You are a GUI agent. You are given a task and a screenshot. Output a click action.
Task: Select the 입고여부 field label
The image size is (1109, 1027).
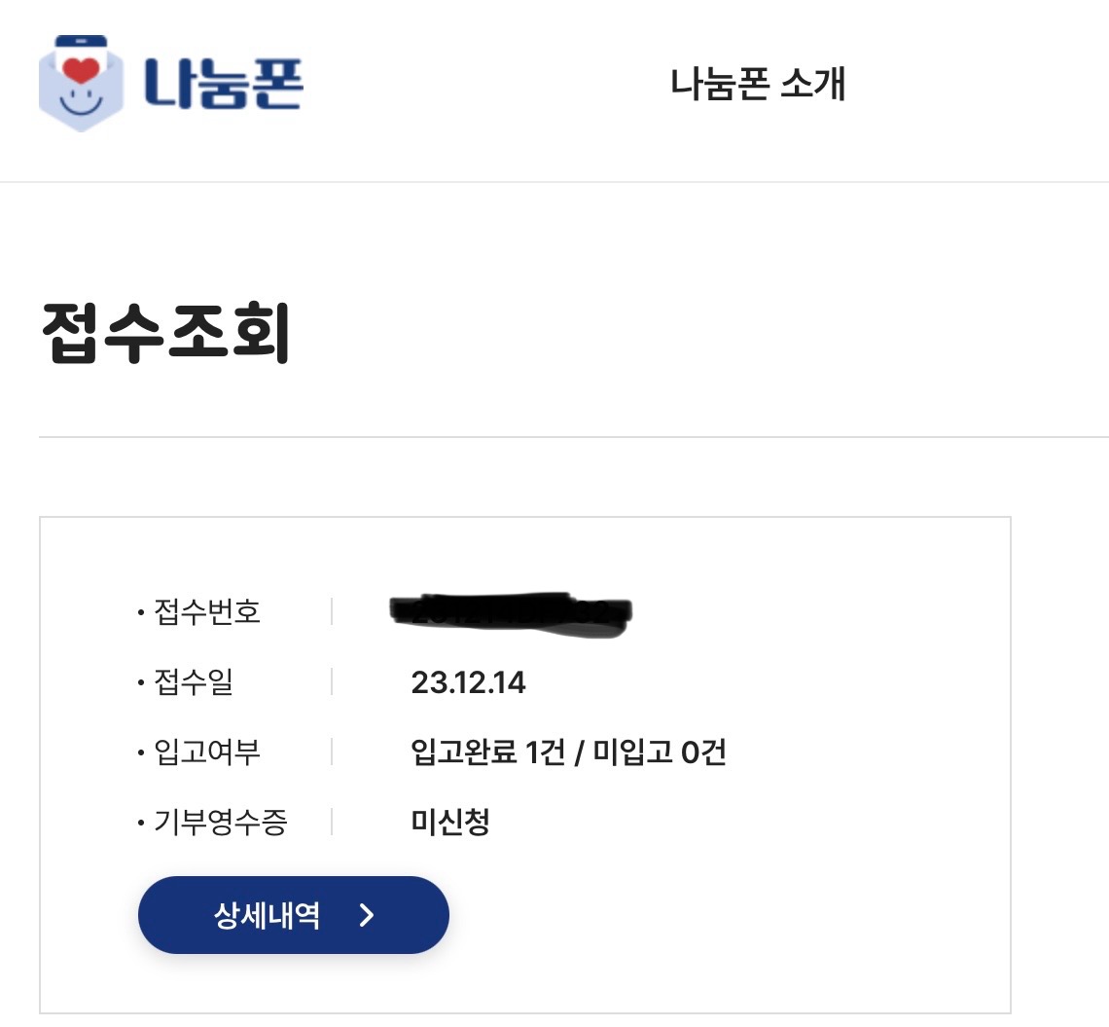(x=206, y=752)
